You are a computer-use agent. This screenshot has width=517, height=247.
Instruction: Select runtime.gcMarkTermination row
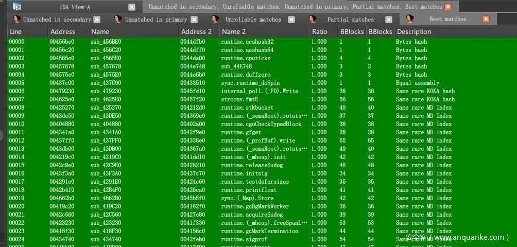click(x=262, y=231)
